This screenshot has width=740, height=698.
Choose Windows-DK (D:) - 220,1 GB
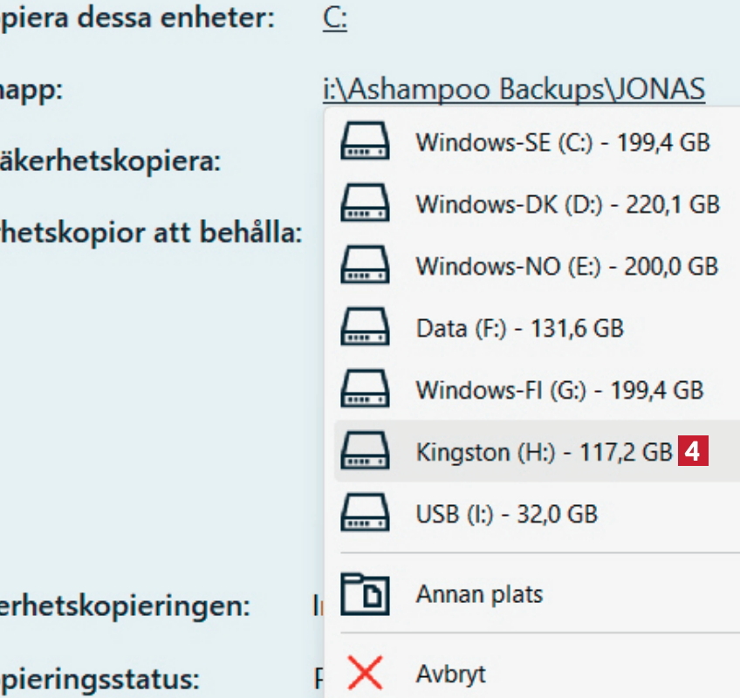567,204
